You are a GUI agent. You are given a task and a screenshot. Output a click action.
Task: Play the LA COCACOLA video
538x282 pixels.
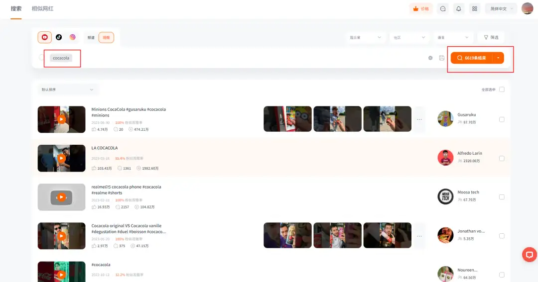[61, 158]
